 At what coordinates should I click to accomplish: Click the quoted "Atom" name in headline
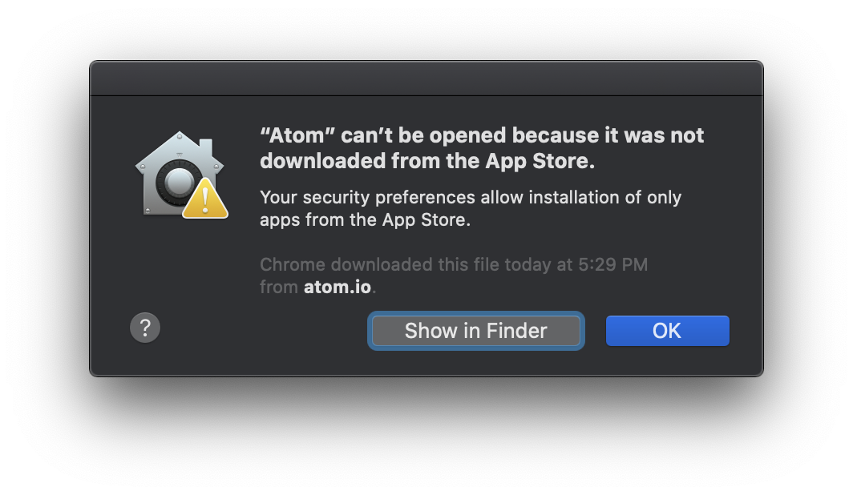pyautogui.click(x=297, y=135)
